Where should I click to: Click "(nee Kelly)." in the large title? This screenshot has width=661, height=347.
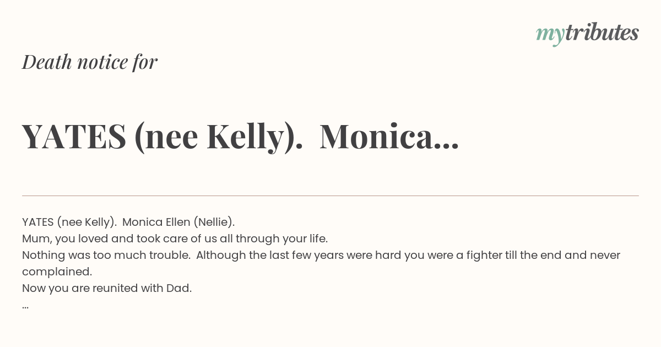[x=219, y=138]
